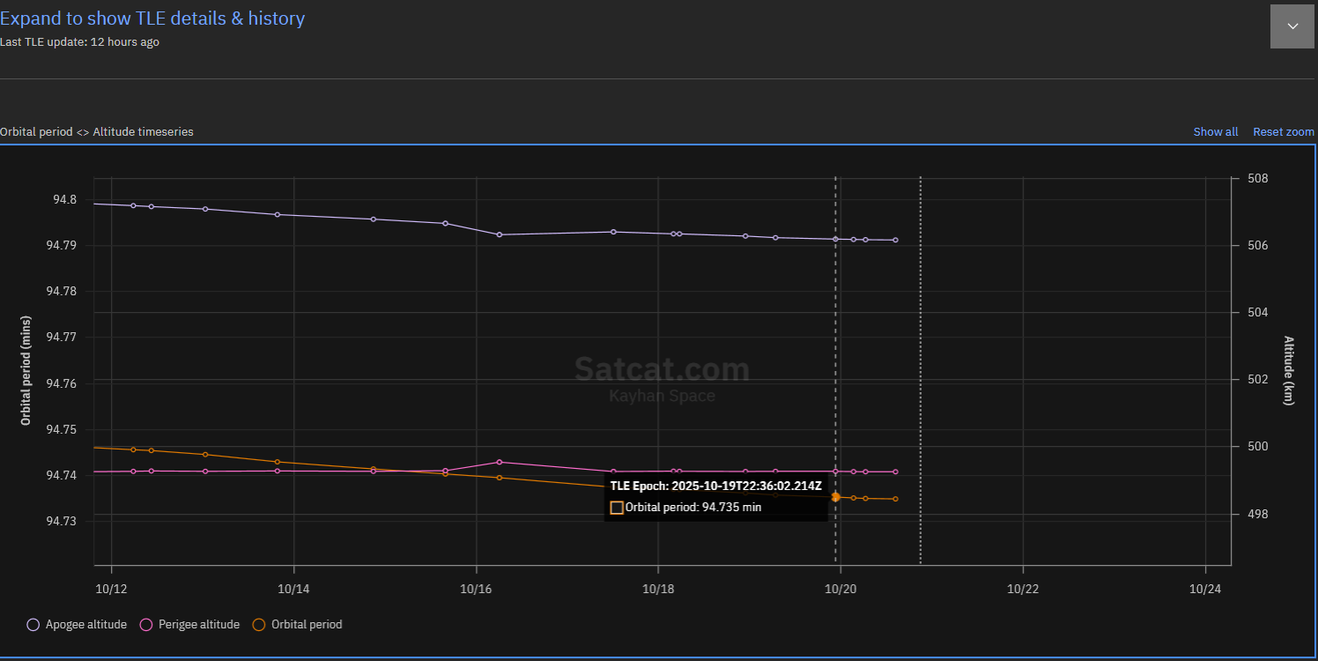Click the 10/20 date axis label
Screen dimensions: 1318x661
(x=840, y=589)
